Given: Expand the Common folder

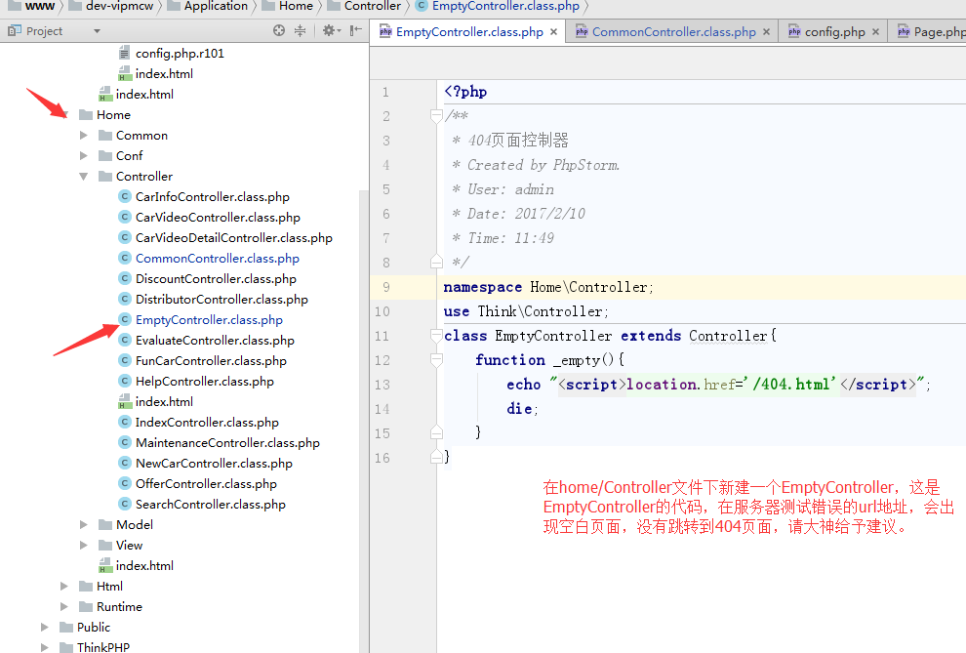Looking at the screenshot, I should [85, 136].
